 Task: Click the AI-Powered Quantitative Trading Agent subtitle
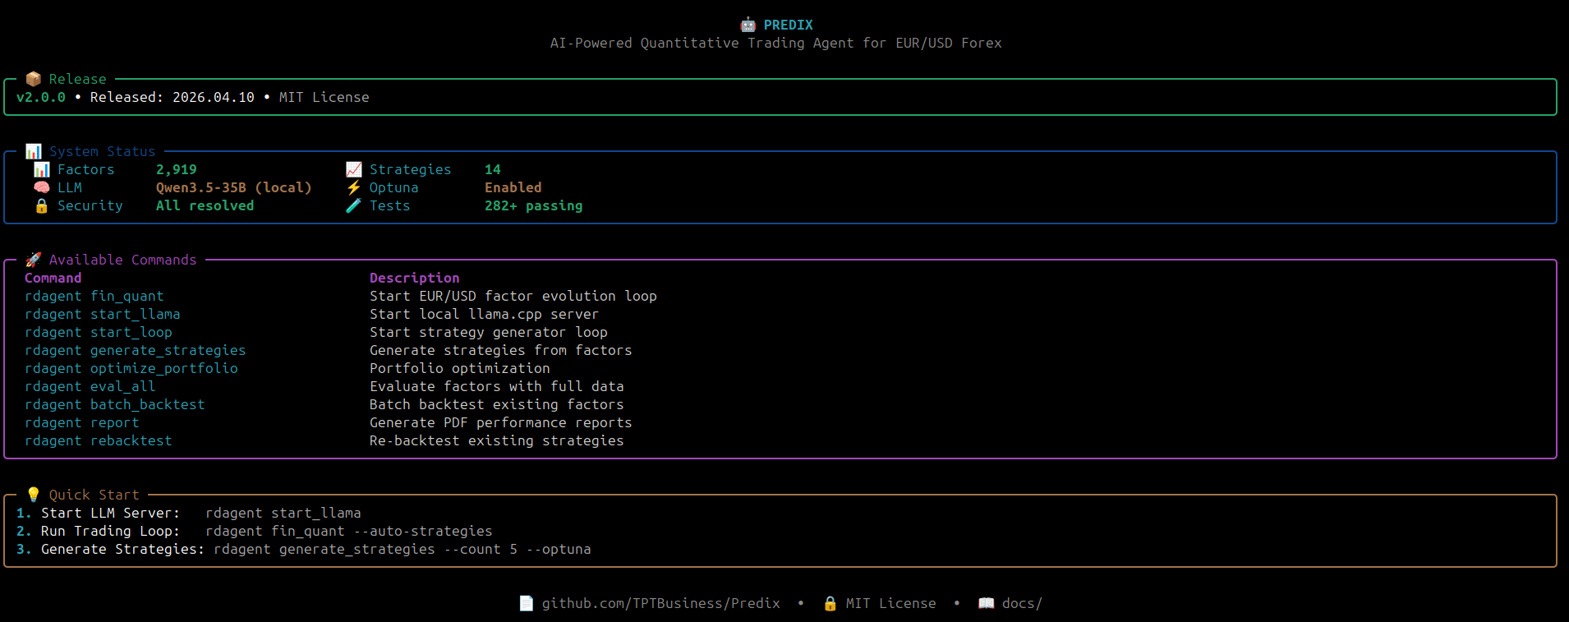click(x=776, y=43)
